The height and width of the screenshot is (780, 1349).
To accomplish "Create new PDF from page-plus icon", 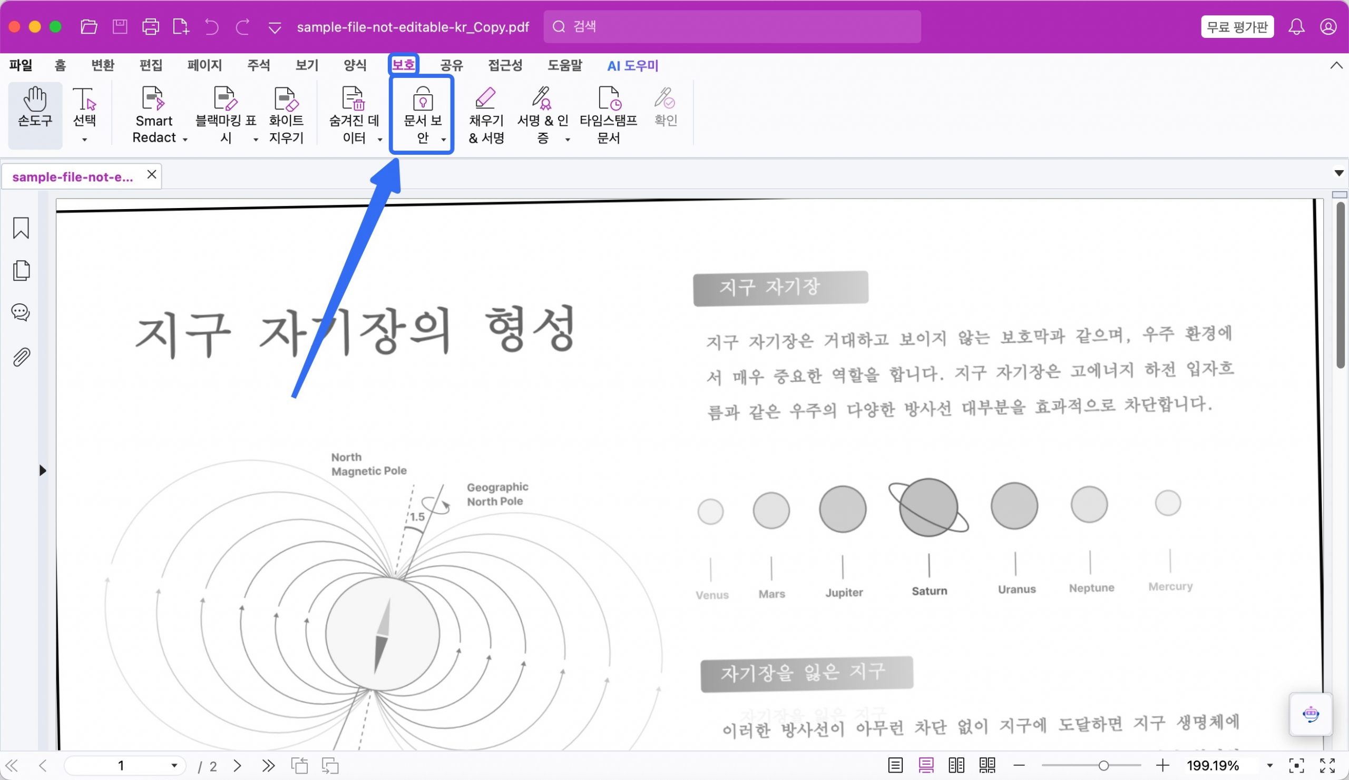I will click(181, 27).
